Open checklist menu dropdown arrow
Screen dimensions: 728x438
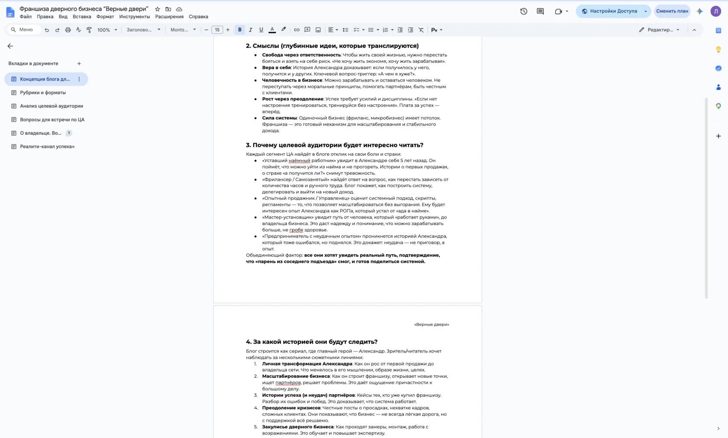tap(363, 30)
